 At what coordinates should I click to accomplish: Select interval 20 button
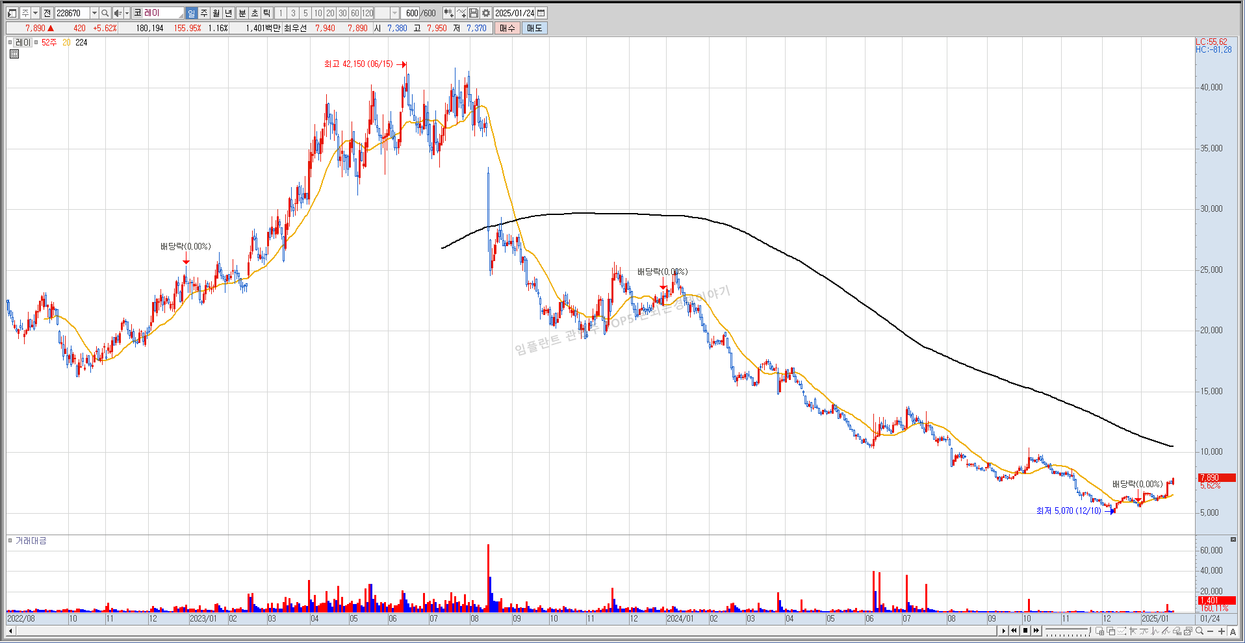[x=330, y=13]
